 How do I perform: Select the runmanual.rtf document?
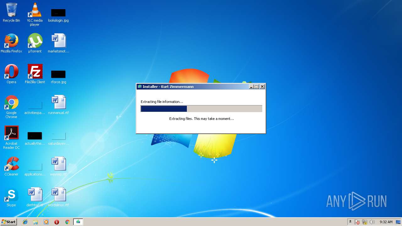coord(58,105)
